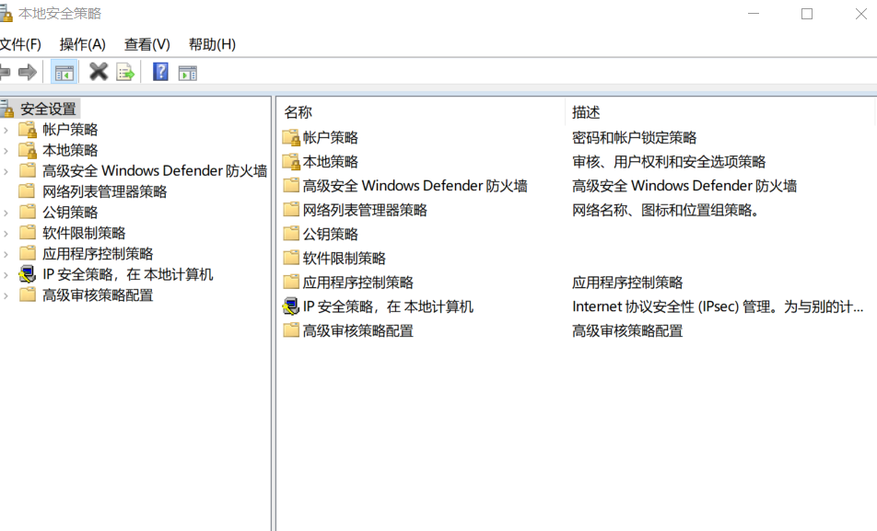The width and height of the screenshot is (877, 531).
Task: Click the Export list toolbar icon
Action: pos(125,72)
